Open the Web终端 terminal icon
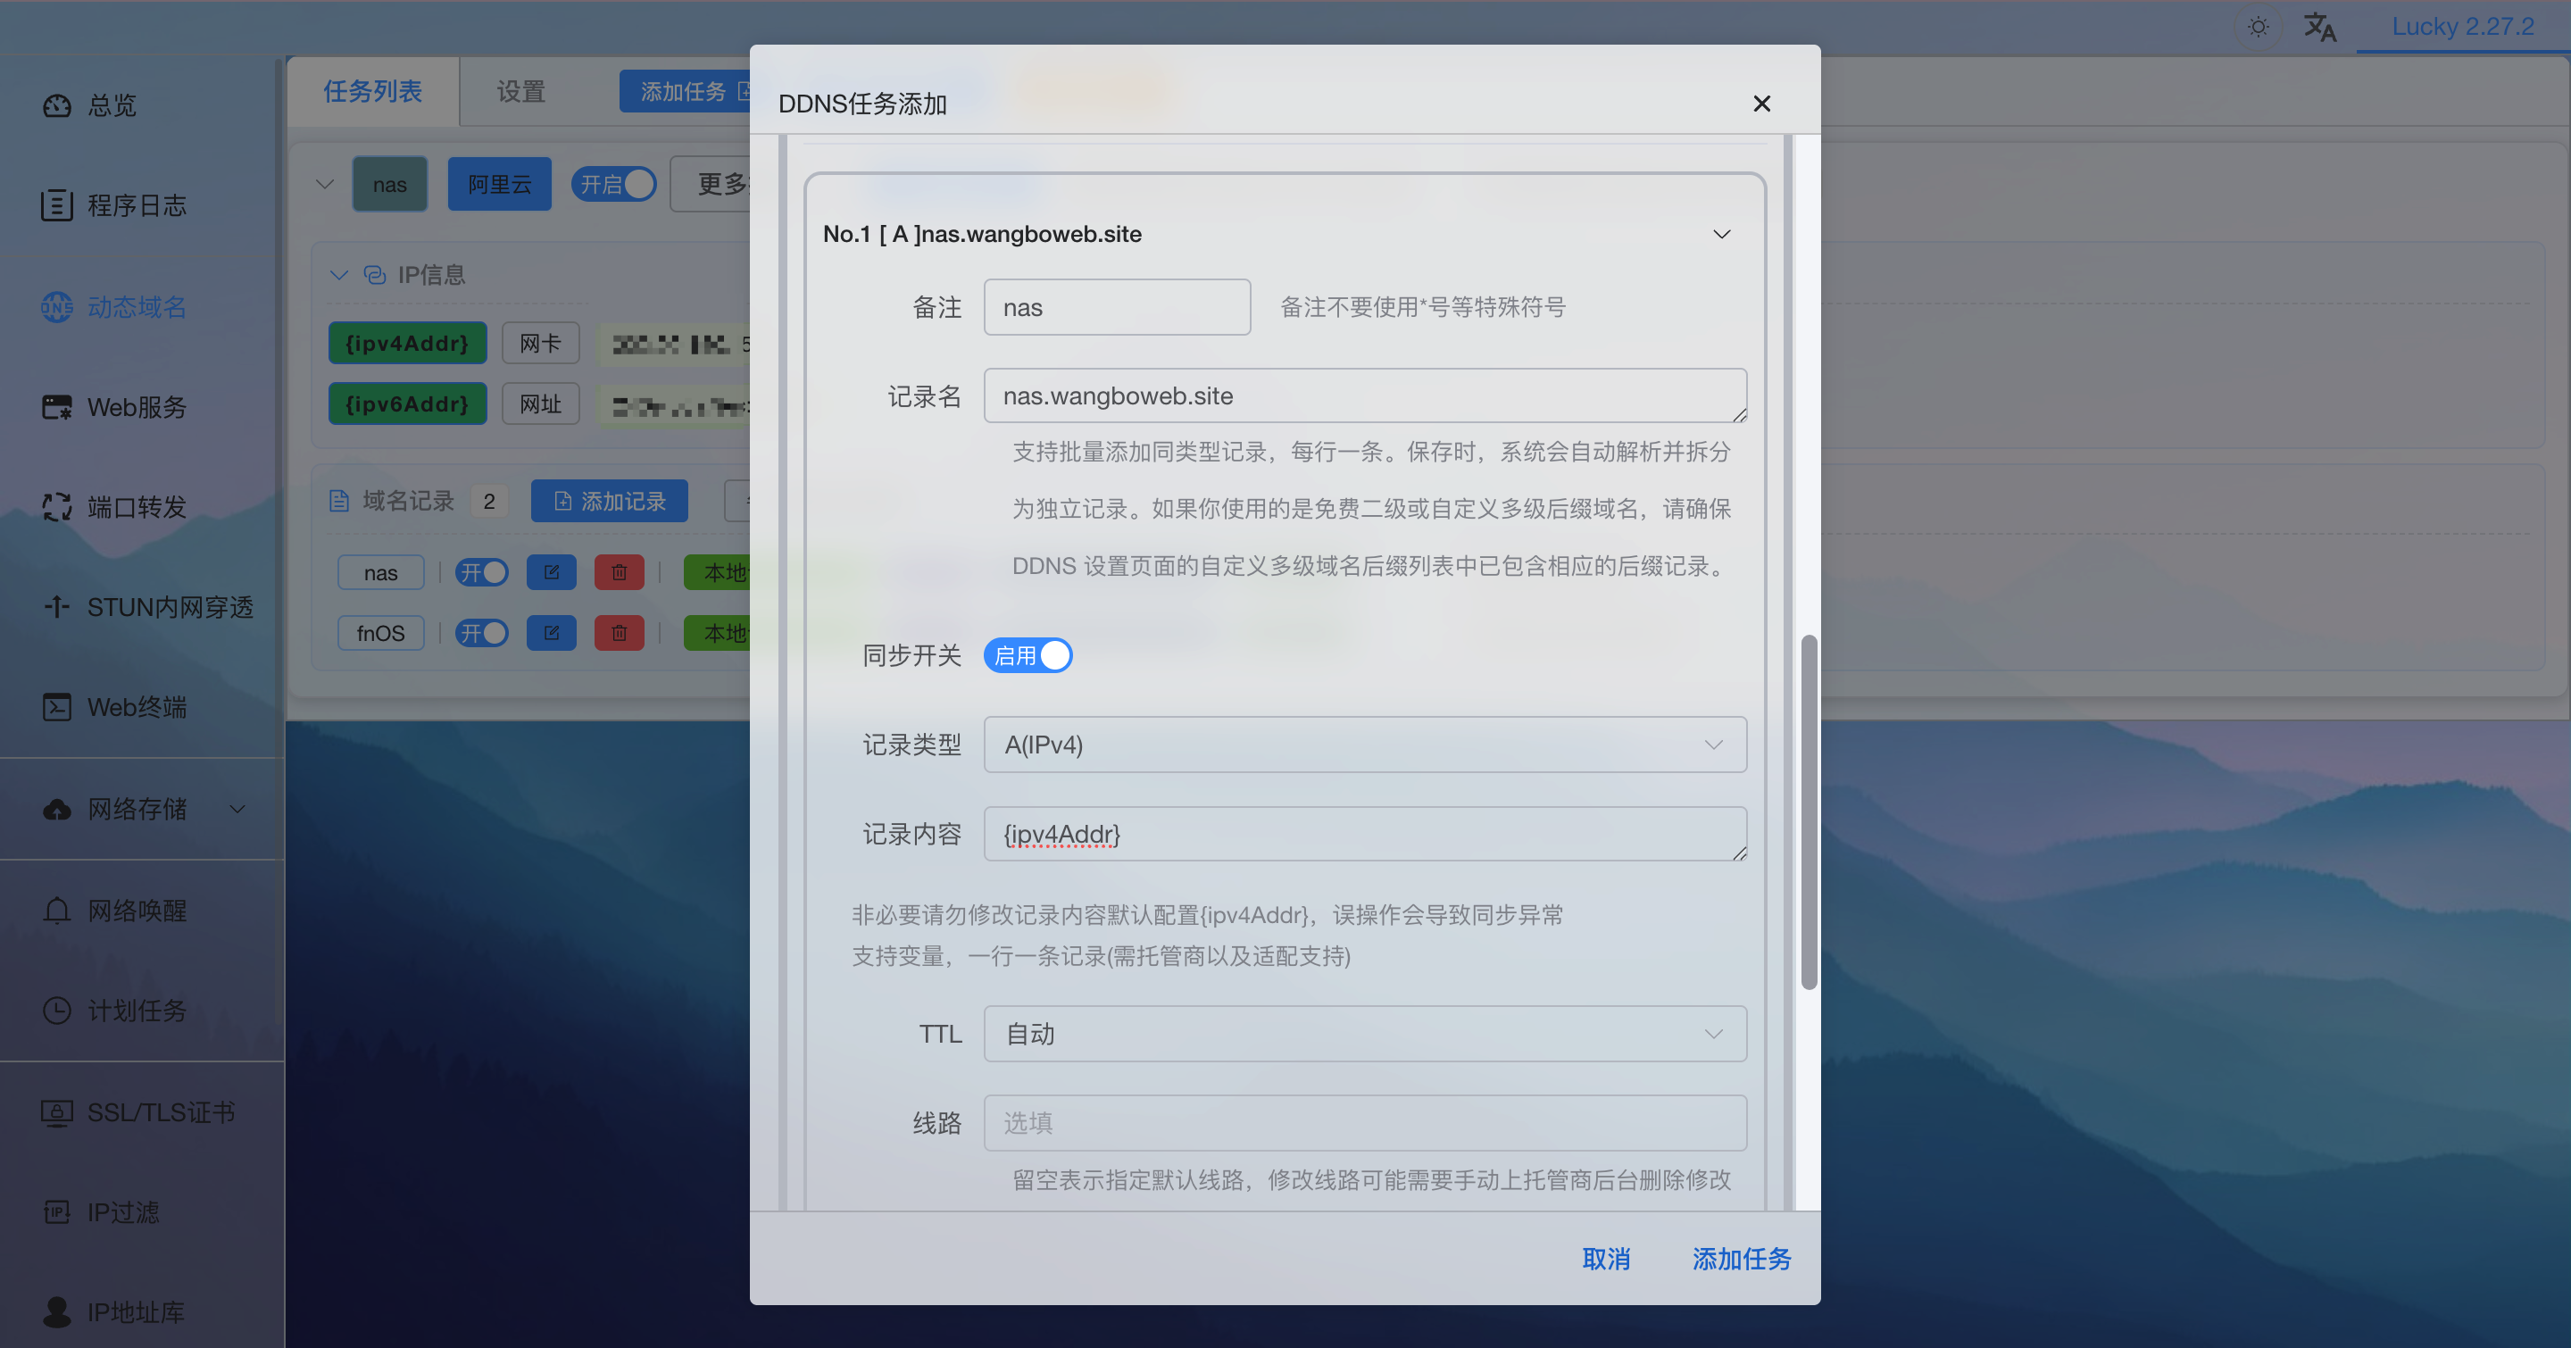Viewport: 2571px width, 1348px height. click(x=57, y=706)
